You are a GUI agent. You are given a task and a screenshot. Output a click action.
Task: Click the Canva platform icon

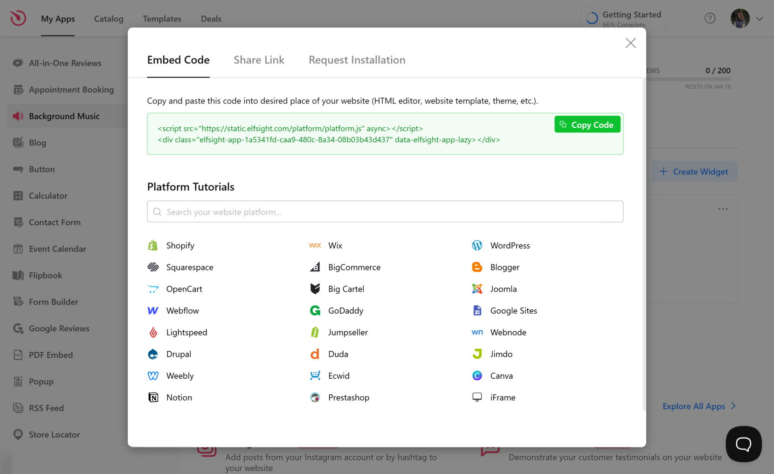[x=477, y=376]
